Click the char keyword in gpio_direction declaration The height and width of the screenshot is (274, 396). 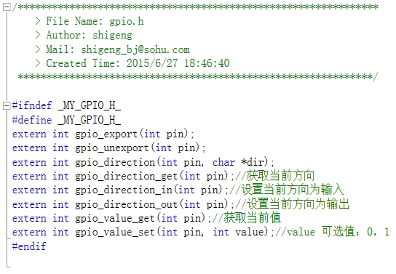(223, 162)
